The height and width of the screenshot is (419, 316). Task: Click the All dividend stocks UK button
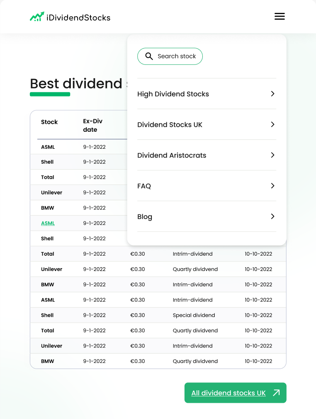235,392
